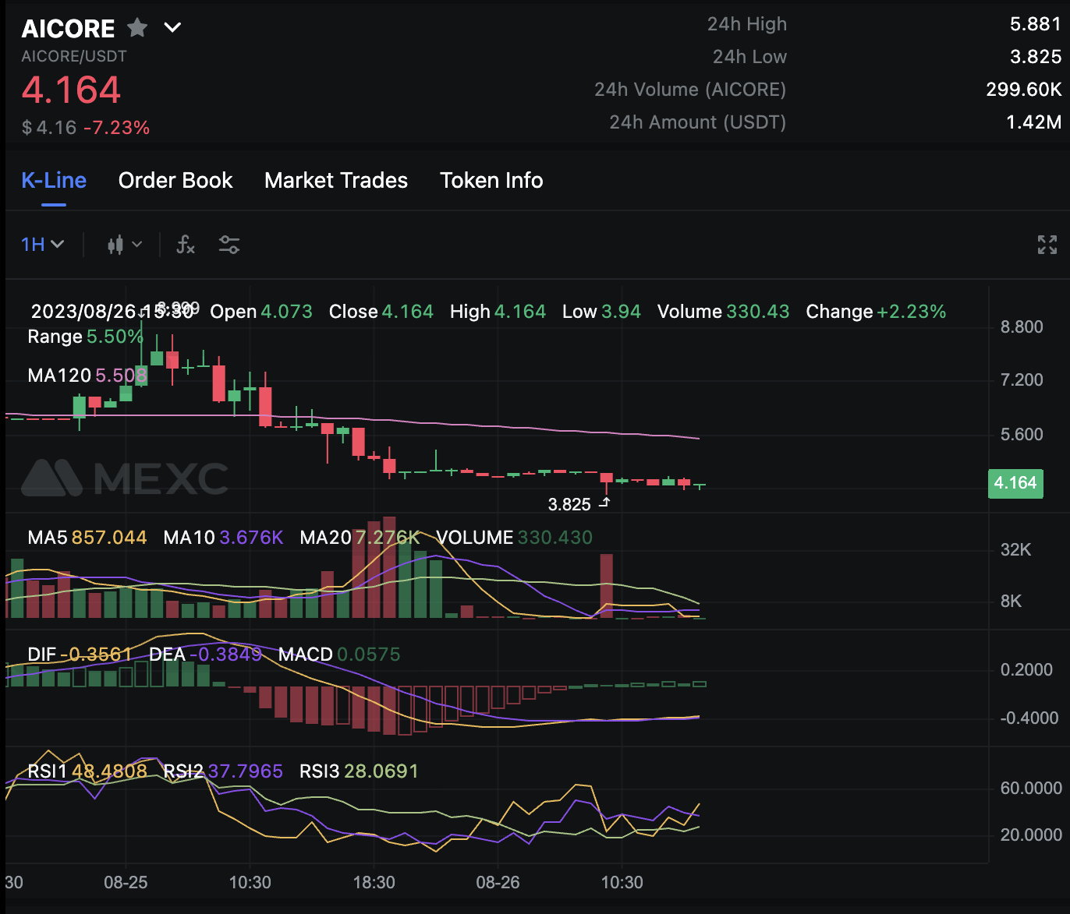Expand chart to fullscreen
1070x914 pixels.
click(1047, 245)
